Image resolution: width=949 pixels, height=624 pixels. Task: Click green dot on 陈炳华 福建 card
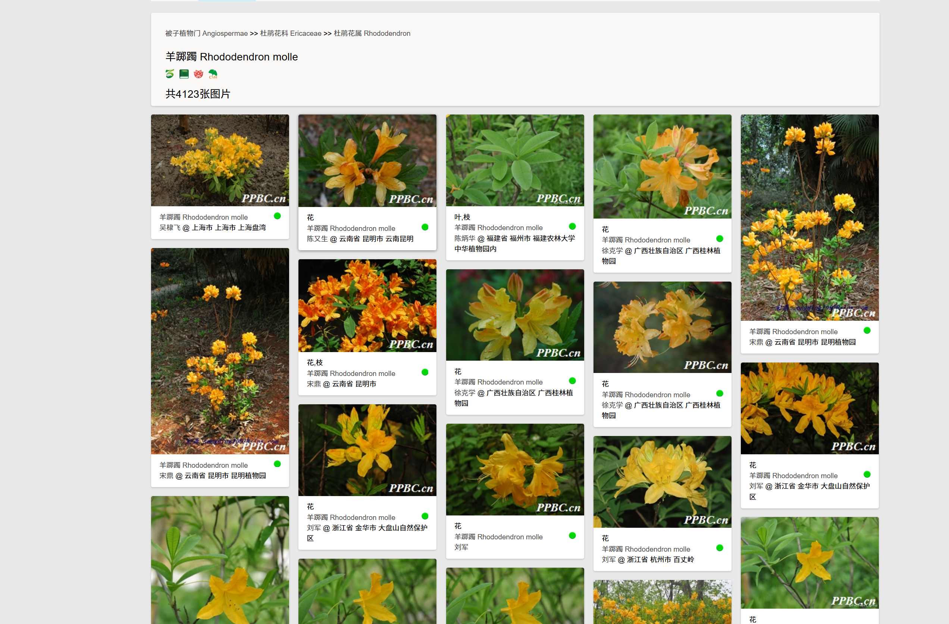[572, 226]
